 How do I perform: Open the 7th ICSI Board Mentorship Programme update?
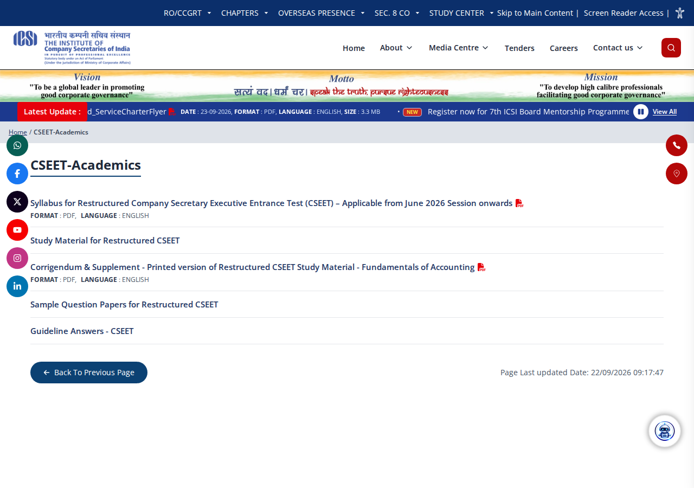pos(528,112)
